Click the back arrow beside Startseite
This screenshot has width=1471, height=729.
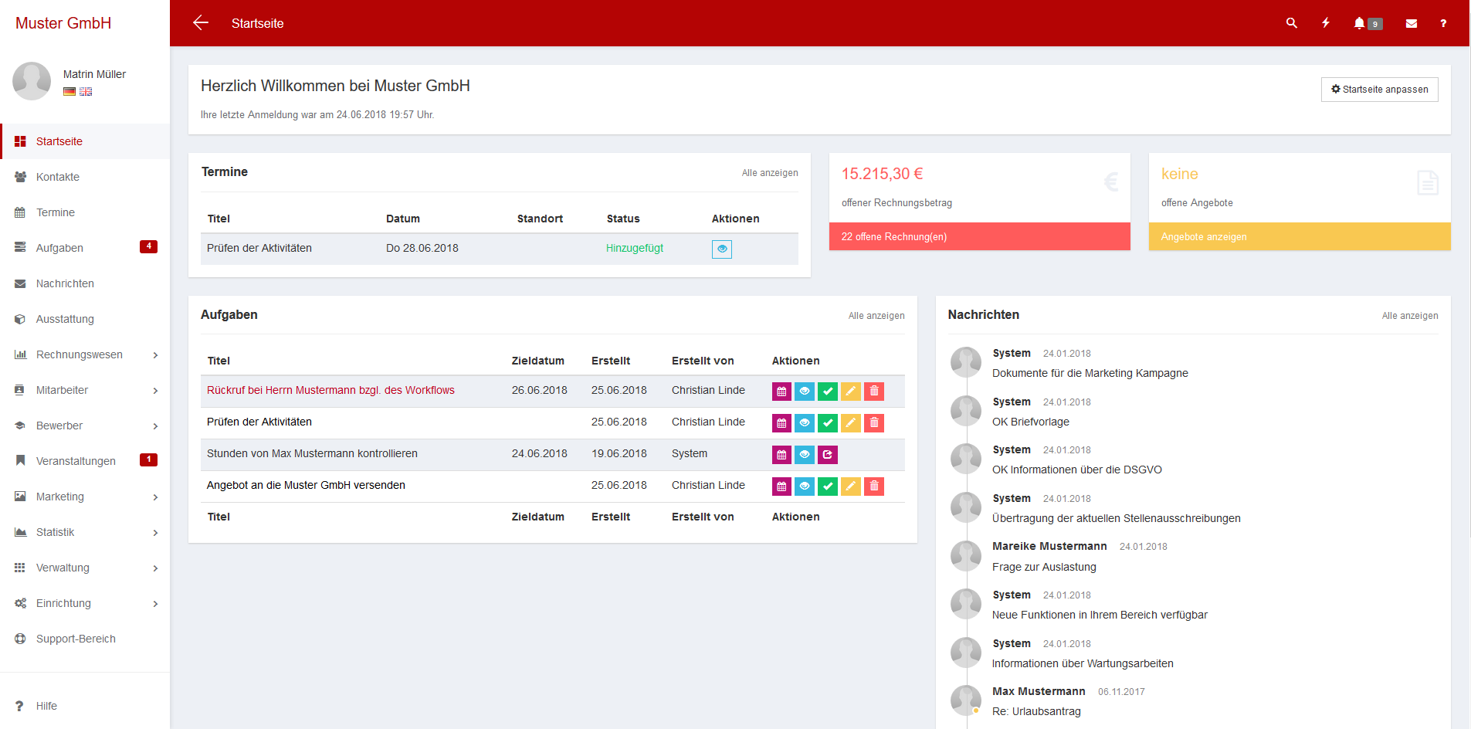pyautogui.click(x=201, y=23)
